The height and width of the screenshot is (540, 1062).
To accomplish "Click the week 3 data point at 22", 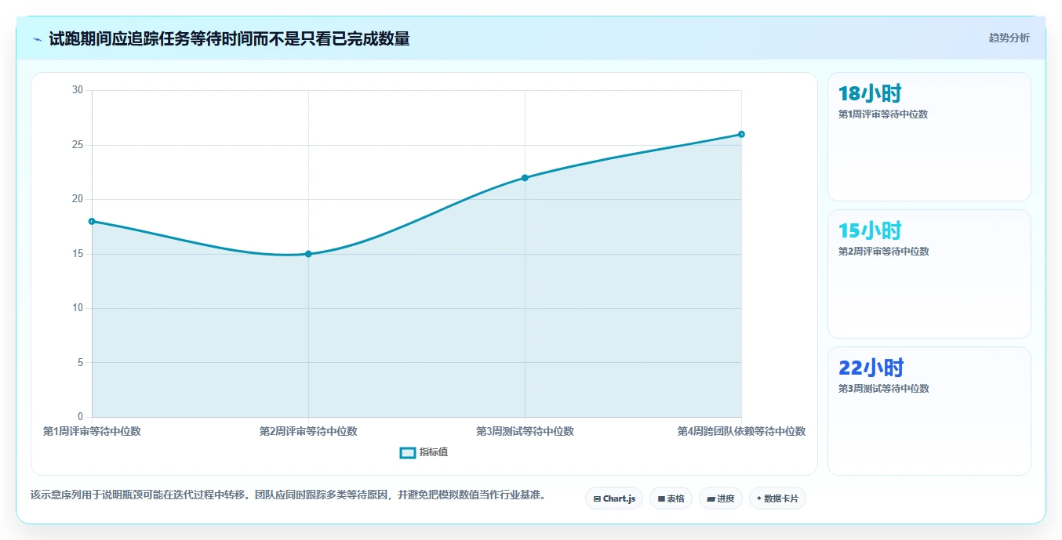I will coord(525,178).
